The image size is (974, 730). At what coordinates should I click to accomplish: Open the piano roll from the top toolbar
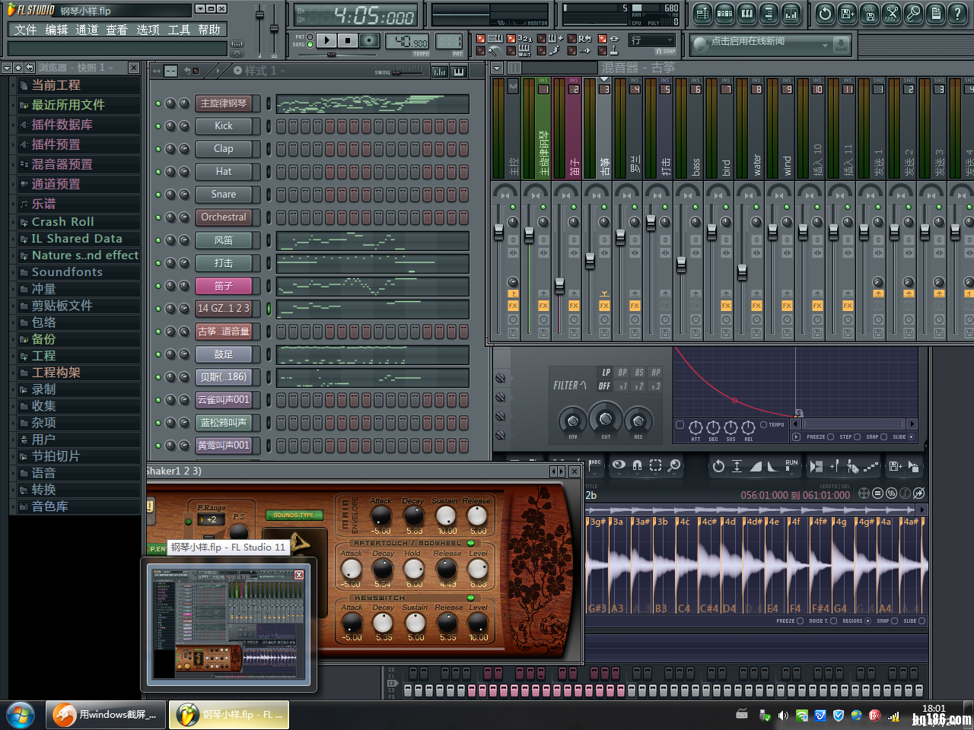[x=747, y=14]
